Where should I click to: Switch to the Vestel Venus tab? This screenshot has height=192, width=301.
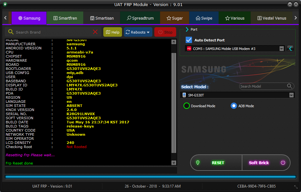pos(272,18)
